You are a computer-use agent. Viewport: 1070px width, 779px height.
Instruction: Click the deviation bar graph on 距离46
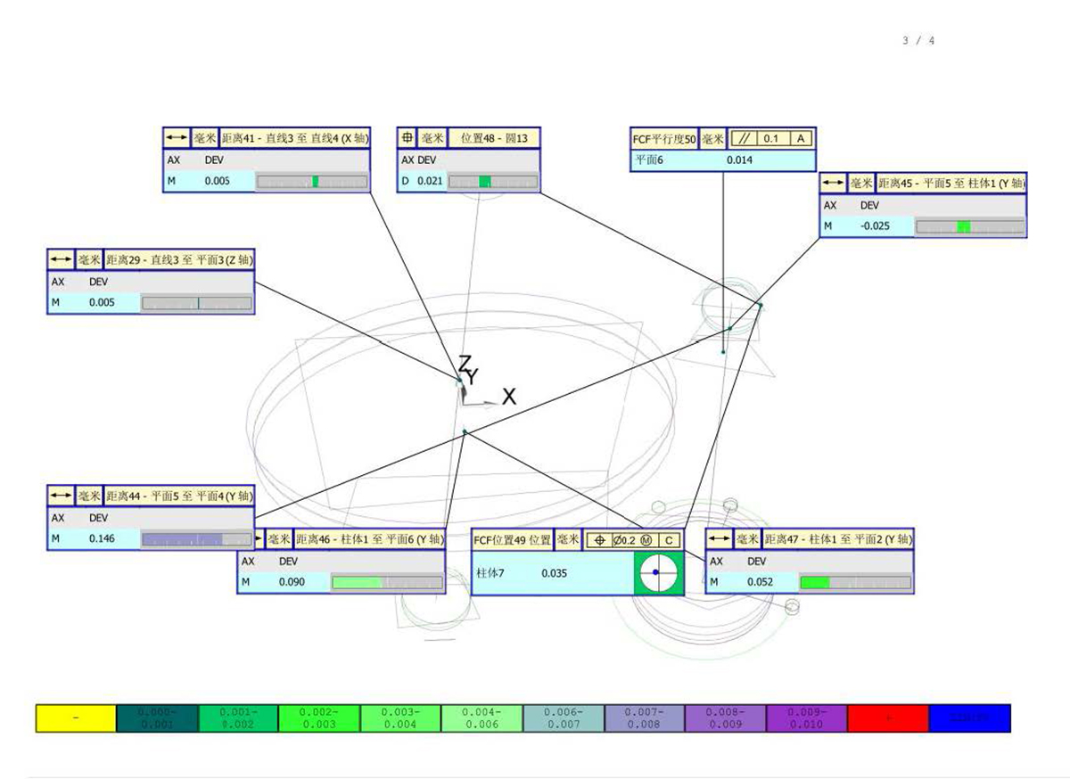(386, 582)
